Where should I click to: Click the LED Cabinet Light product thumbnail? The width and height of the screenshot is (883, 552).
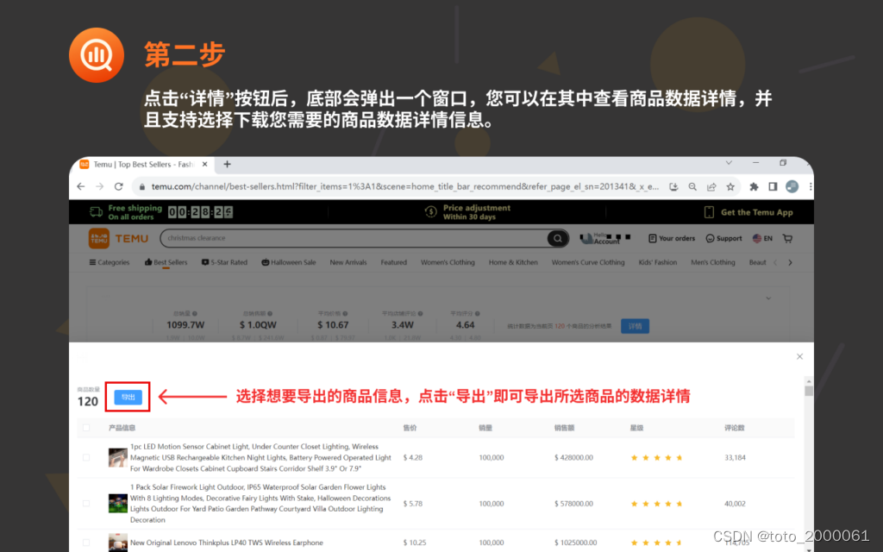117,457
